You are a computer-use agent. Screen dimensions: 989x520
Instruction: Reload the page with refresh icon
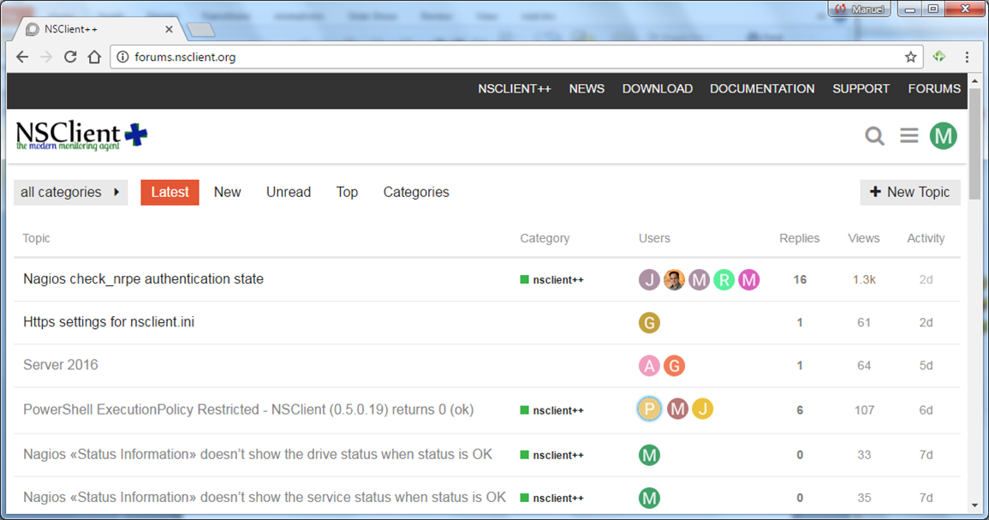(70, 57)
